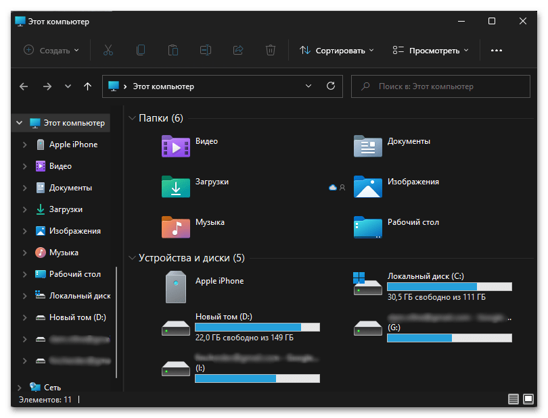
Task: Click the Элементов: 11 status text
Action: pos(45,400)
